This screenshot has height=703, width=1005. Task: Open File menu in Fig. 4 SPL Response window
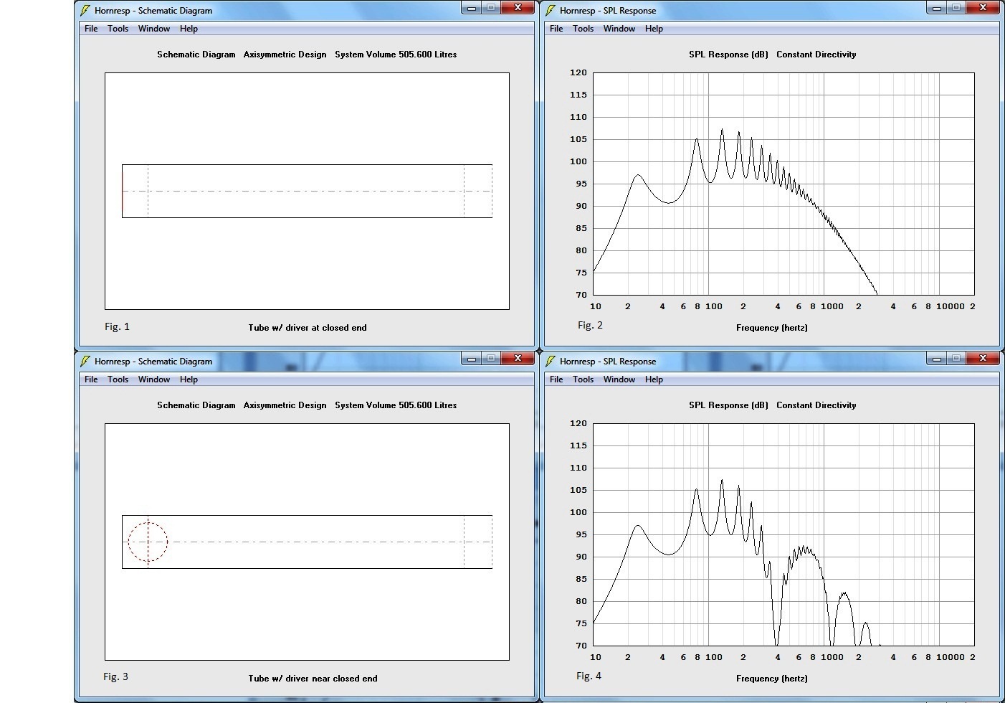(556, 379)
